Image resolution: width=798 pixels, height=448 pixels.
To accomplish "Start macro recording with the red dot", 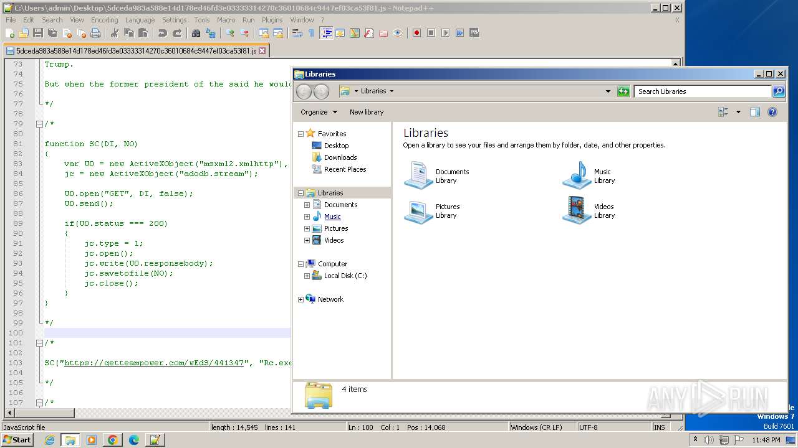I will click(416, 33).
